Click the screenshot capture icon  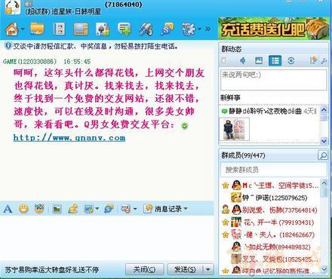pos(89,209)
